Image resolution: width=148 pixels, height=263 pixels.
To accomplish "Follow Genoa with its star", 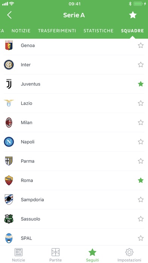I will [x=140, y=45].
